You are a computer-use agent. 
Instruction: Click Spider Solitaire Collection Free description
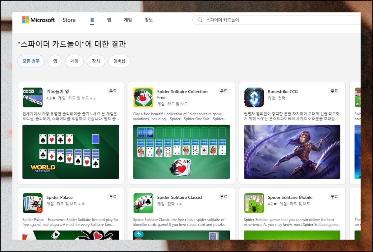pos(180,116)
